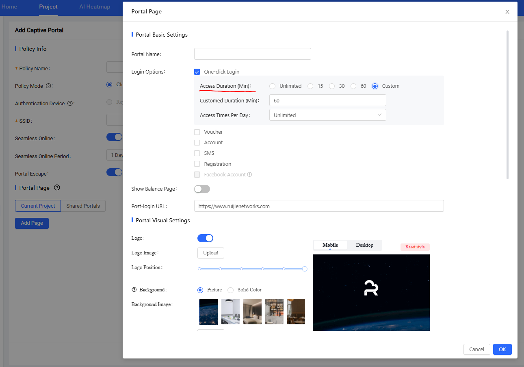
Task: Click the Facebook Account info icon
Action: coord(250,175)
